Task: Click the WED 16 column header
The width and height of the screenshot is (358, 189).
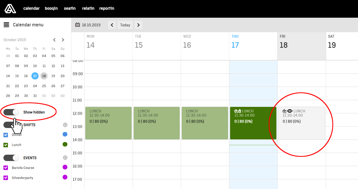Action: click(205, 46)
